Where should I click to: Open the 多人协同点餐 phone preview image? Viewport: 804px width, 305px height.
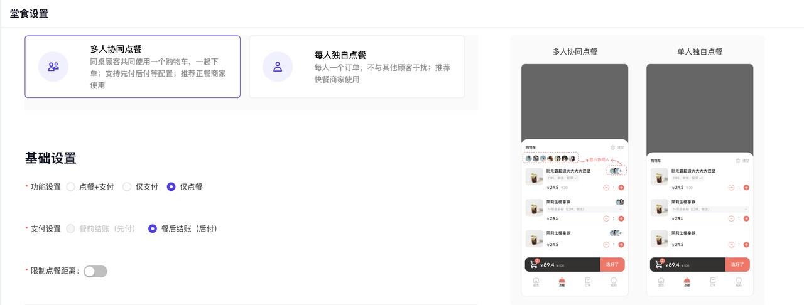[x=575, y=179]
